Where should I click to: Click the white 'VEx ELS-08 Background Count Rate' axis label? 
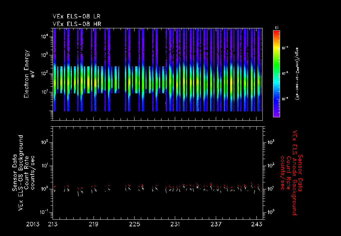(24, 173)
